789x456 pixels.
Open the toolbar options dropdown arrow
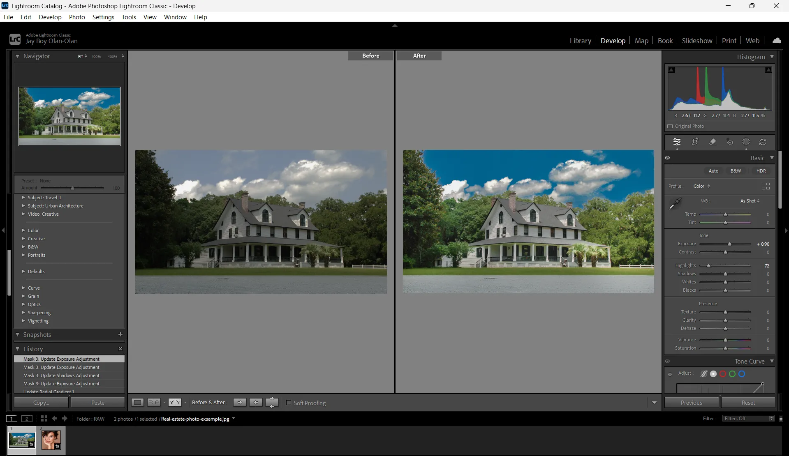[654, 403]
